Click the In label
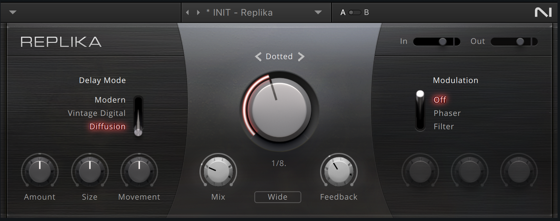The height and width of the screenshot is (221, 560). click(x=404, y=41)
